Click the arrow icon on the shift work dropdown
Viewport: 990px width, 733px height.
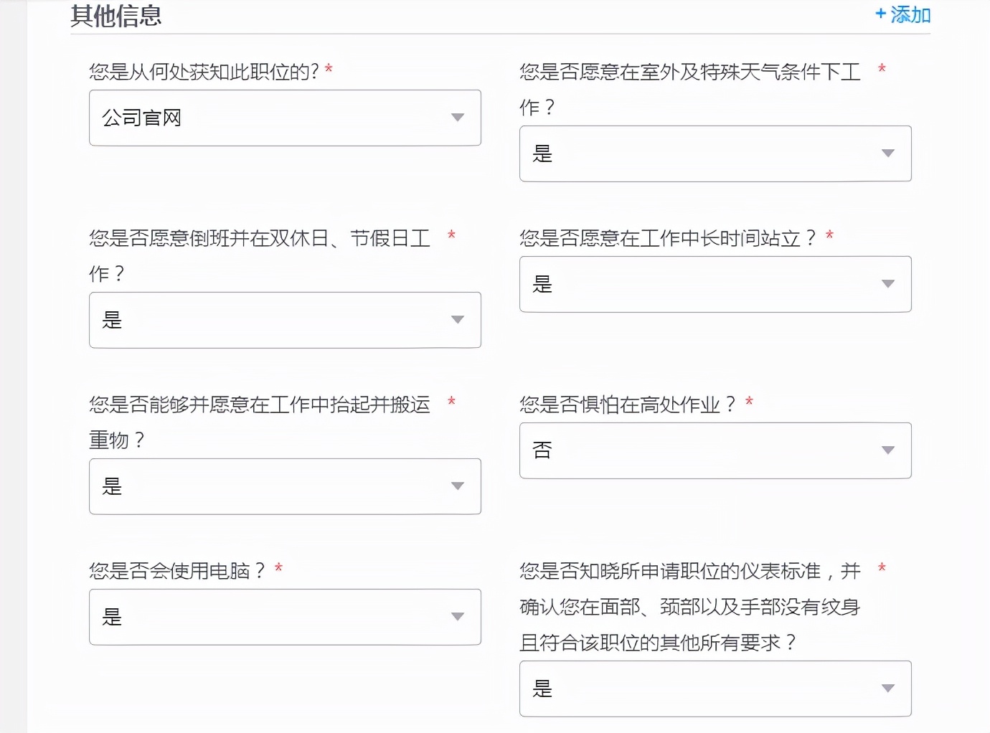[x=458, y=320]
